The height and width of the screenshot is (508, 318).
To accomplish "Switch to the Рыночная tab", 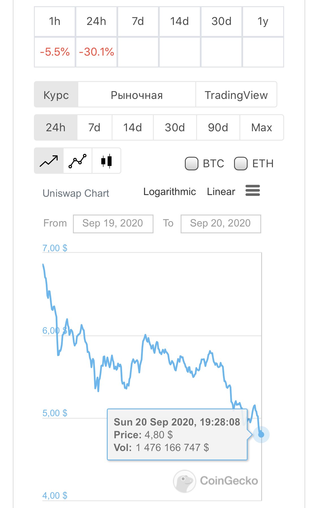I will coord(137,95).
